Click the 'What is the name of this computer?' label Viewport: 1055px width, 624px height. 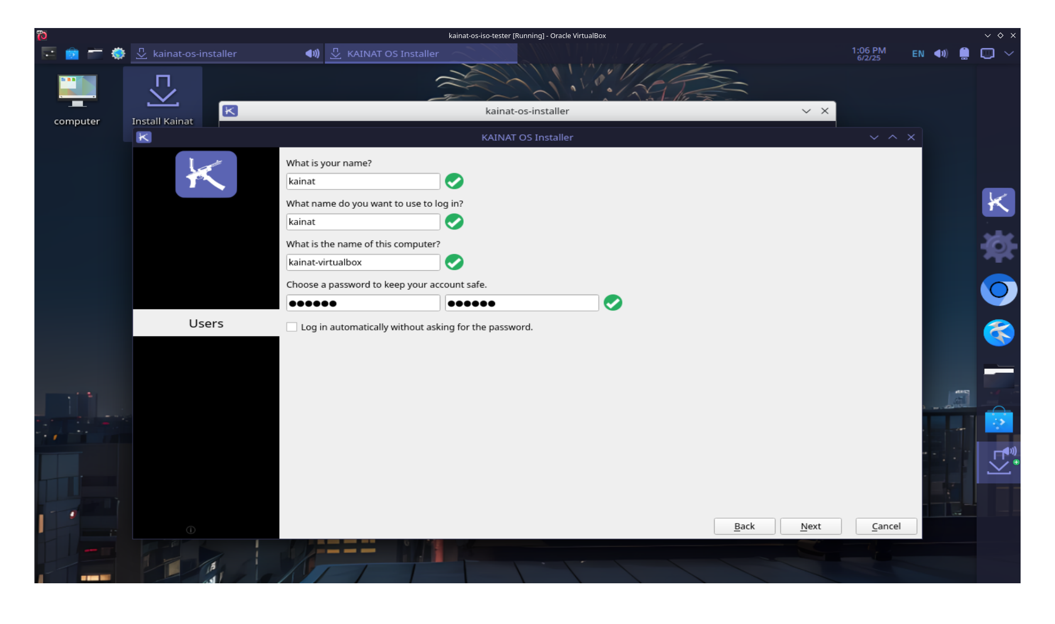click(x=363, y=244)
